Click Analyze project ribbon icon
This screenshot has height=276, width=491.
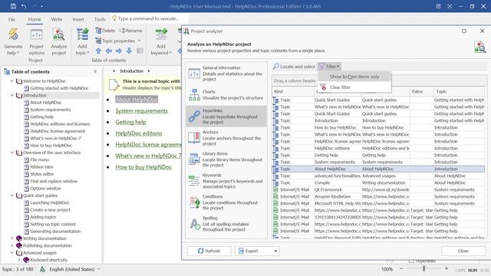pos(58,41)
